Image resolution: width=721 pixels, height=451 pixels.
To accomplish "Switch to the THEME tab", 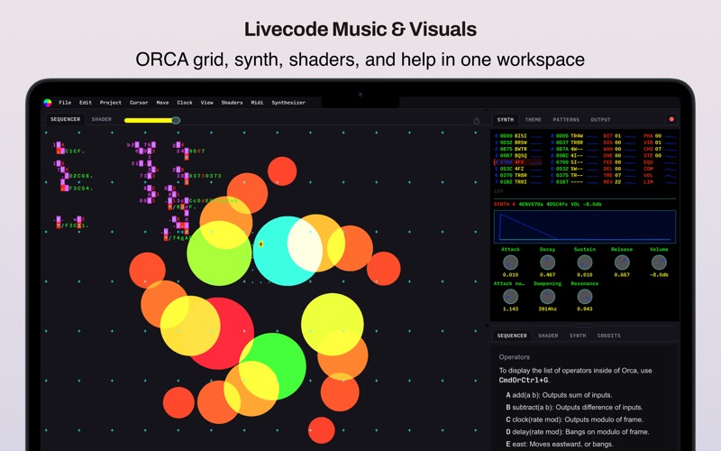I will coord(534,120).
